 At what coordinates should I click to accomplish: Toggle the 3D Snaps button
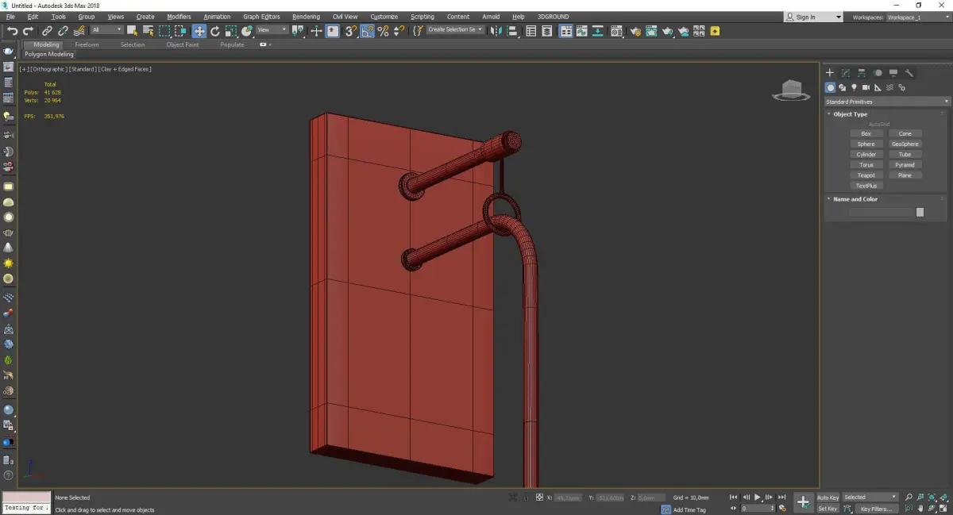tap(350, 31)
